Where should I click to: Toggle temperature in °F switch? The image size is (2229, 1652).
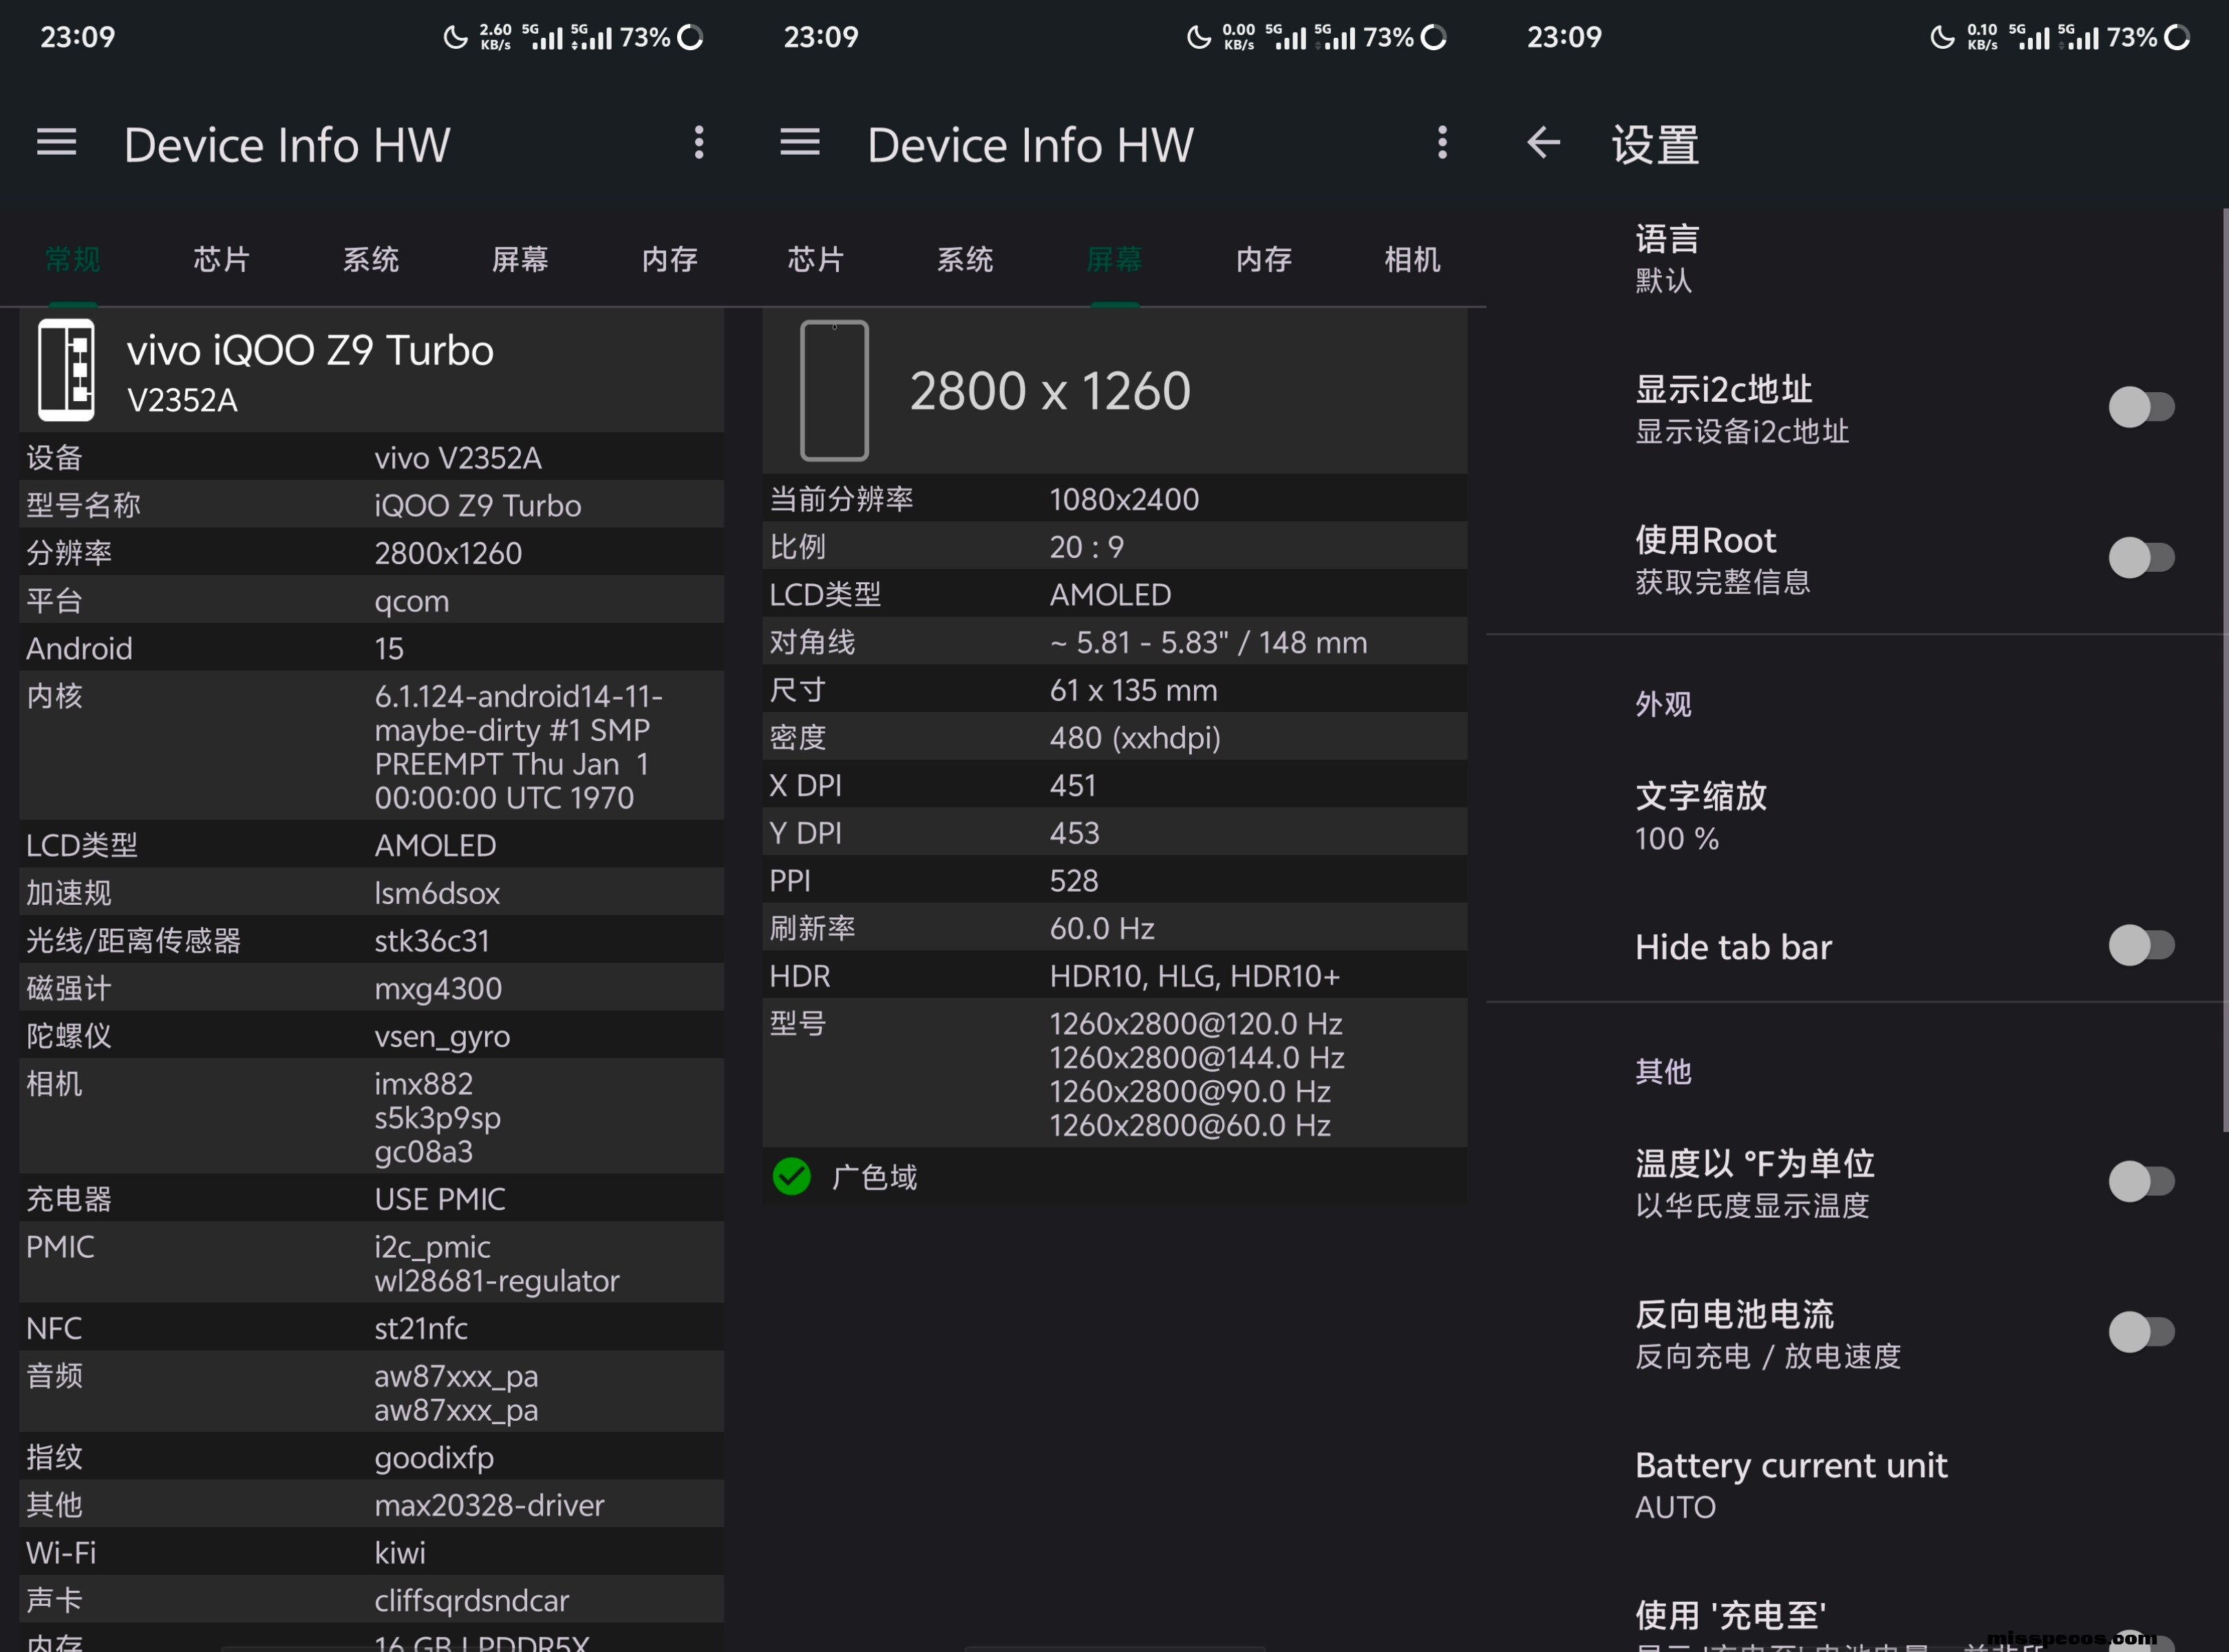(x=2141, y=1181)
